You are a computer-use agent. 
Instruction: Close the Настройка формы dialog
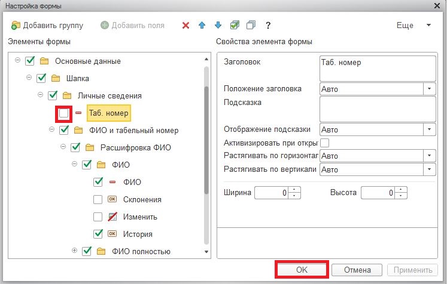click(437, 5)
